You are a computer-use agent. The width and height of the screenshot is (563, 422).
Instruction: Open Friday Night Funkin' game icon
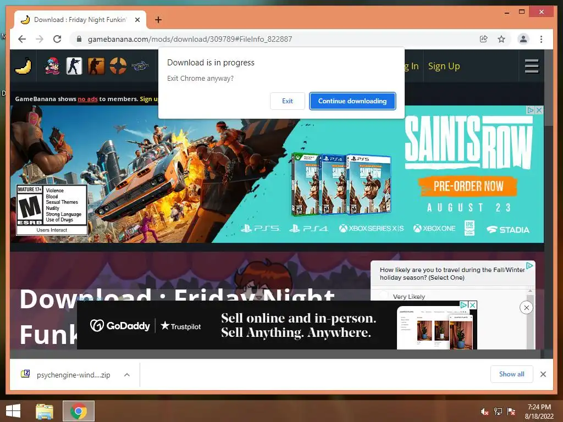click(x=52, y=66)
